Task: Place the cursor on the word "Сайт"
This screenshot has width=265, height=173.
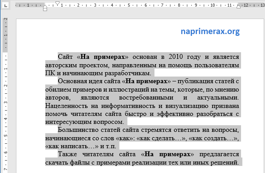Action: pos(65,57)
